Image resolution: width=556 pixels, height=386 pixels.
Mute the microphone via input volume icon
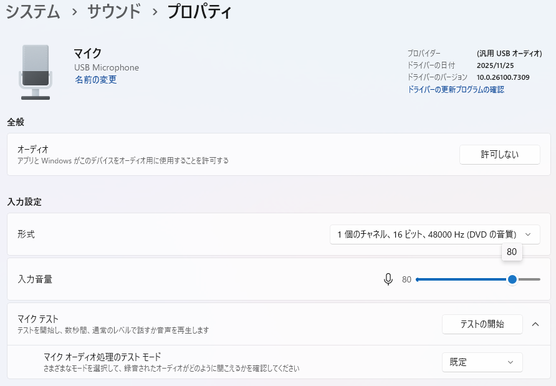click(x=388, y=279)
